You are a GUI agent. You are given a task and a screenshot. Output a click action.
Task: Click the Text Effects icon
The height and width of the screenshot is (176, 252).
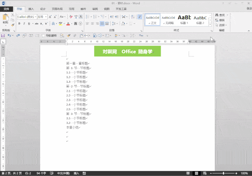pos(53,24)
